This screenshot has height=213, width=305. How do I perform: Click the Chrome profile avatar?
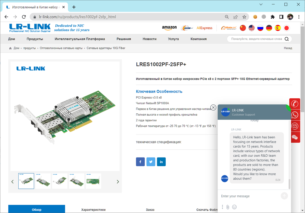(290, 17)
